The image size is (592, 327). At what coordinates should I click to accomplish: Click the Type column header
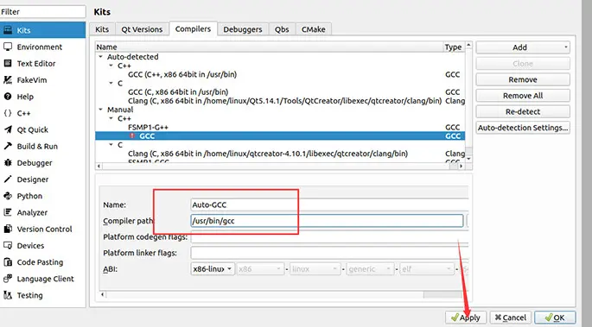point(455,47)
